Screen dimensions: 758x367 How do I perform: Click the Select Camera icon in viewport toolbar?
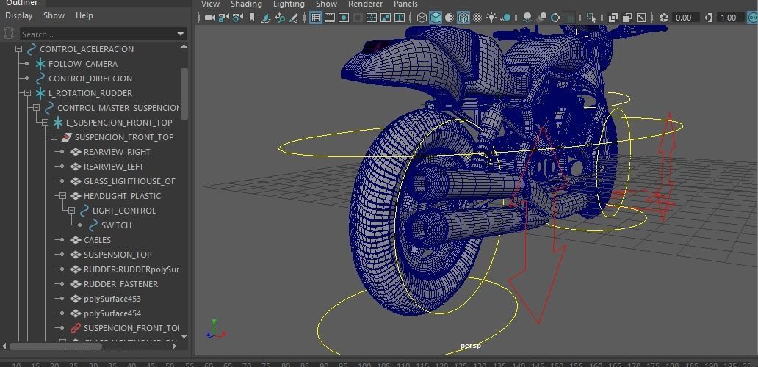click(210, 18)
